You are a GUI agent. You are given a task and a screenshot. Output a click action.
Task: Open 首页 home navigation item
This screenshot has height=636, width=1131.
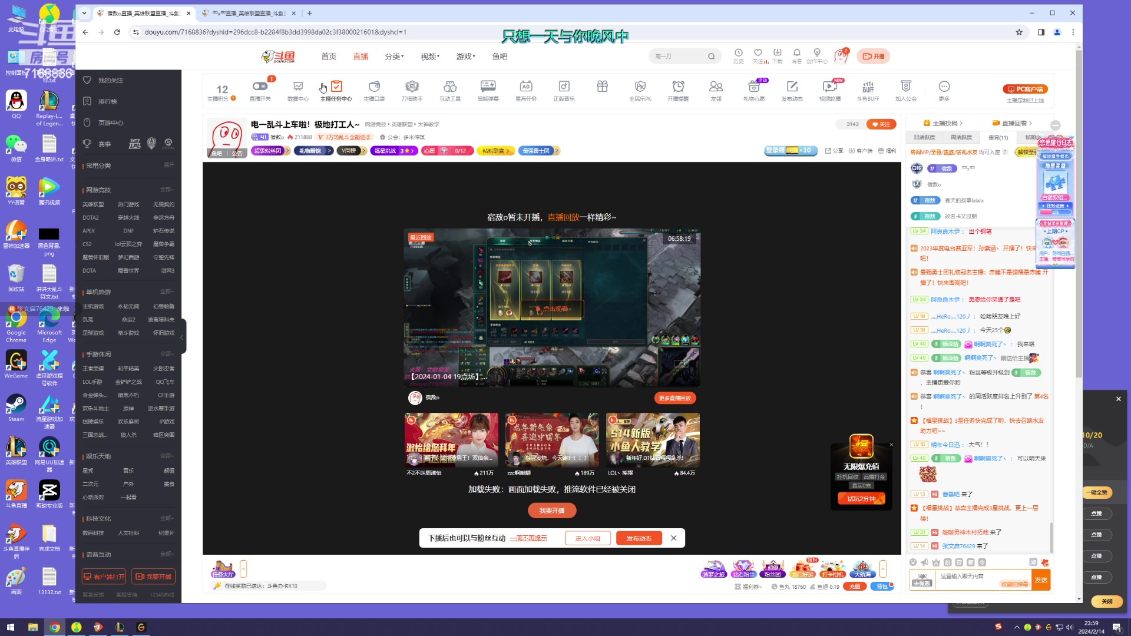329,57
